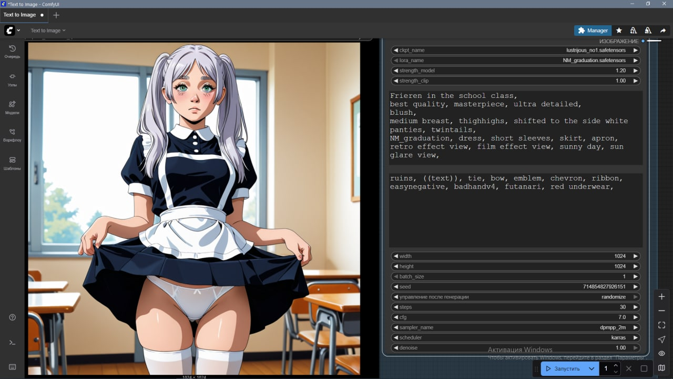
Task: Open the scheduler karras selector
Action: pyautogui.click(x=515, y=338)
